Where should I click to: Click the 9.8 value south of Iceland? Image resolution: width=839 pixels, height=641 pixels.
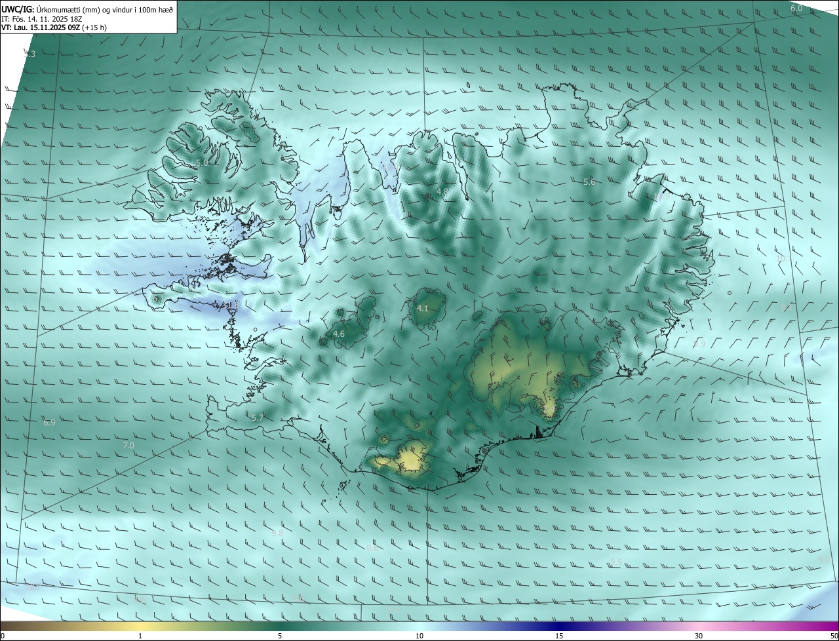[x=277, y=534]
